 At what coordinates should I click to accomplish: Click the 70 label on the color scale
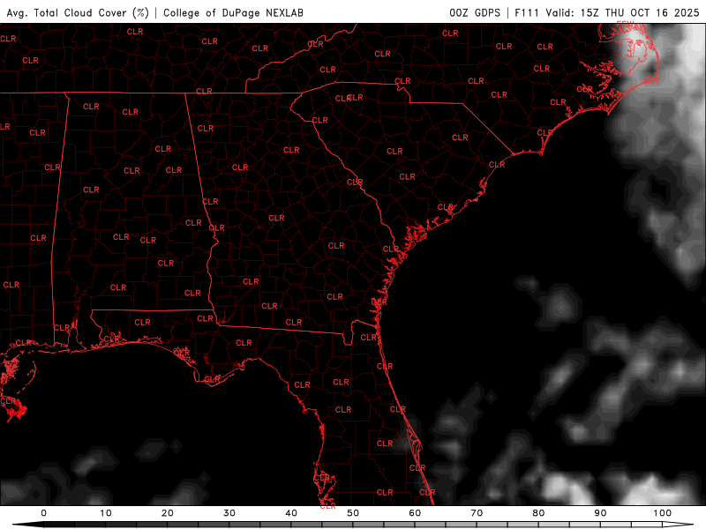(477, 513)
